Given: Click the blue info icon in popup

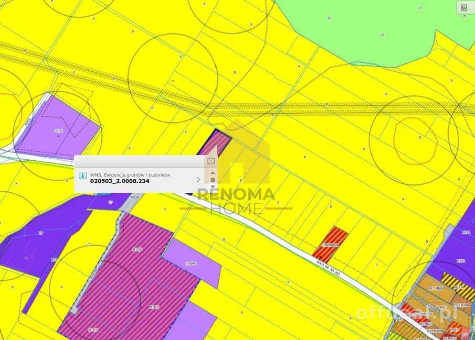Looking at the screenshot, I should tap(82, 175).
